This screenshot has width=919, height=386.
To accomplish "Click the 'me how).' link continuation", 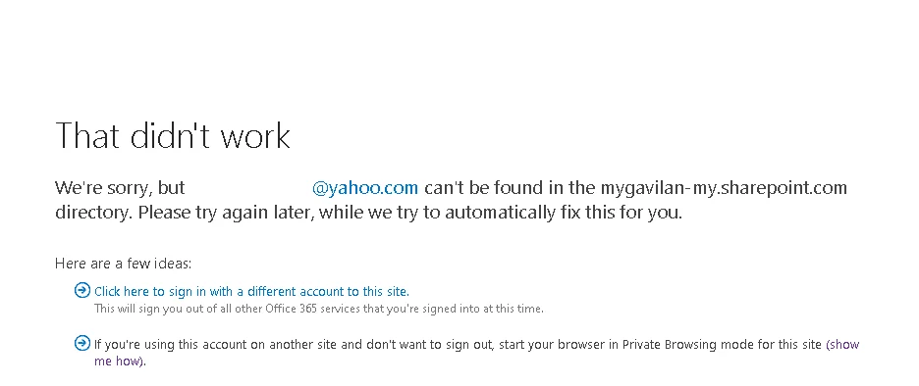I will click(x=120, y=361).
